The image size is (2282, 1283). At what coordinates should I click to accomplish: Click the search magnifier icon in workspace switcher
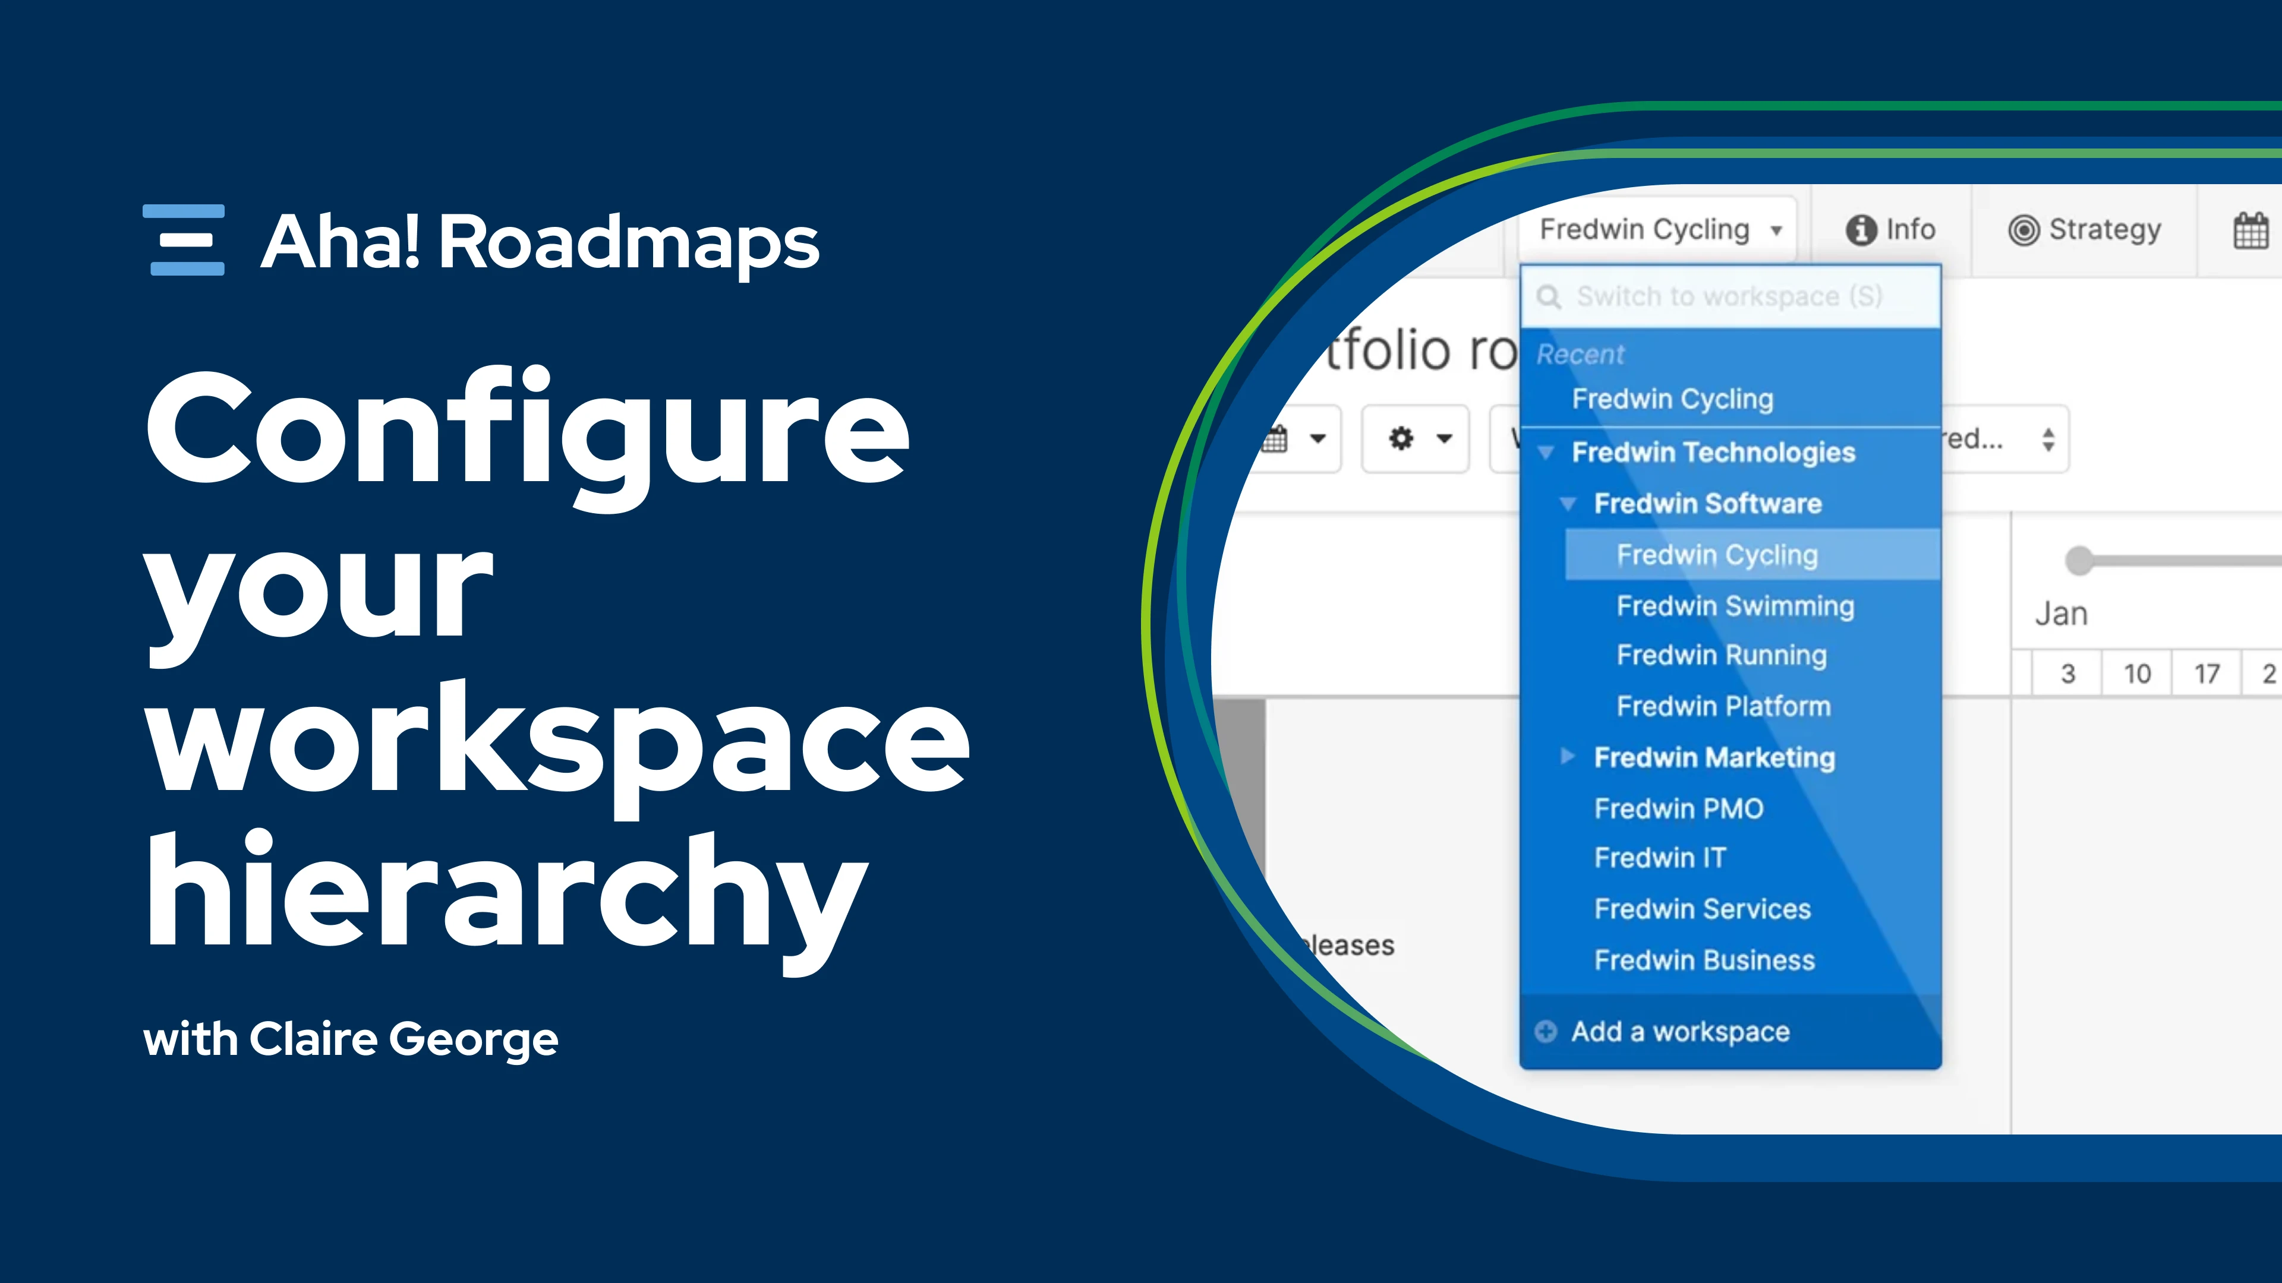click(x=1549, y=296)
